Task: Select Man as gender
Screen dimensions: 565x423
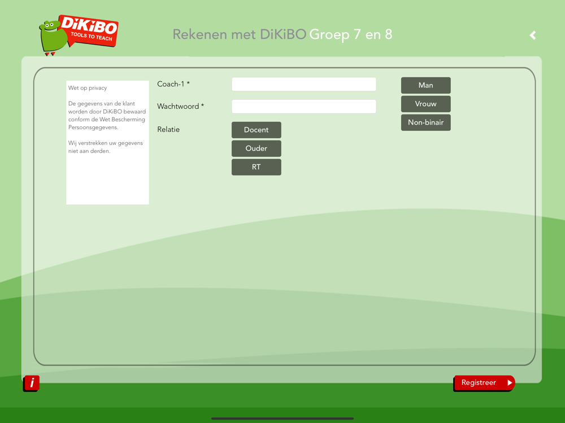Action: coord(425,85)
